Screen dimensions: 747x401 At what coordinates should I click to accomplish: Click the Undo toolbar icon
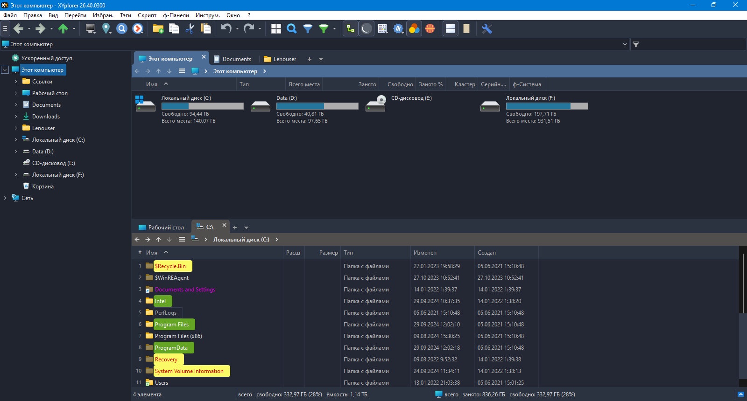(x=226, y=29)
